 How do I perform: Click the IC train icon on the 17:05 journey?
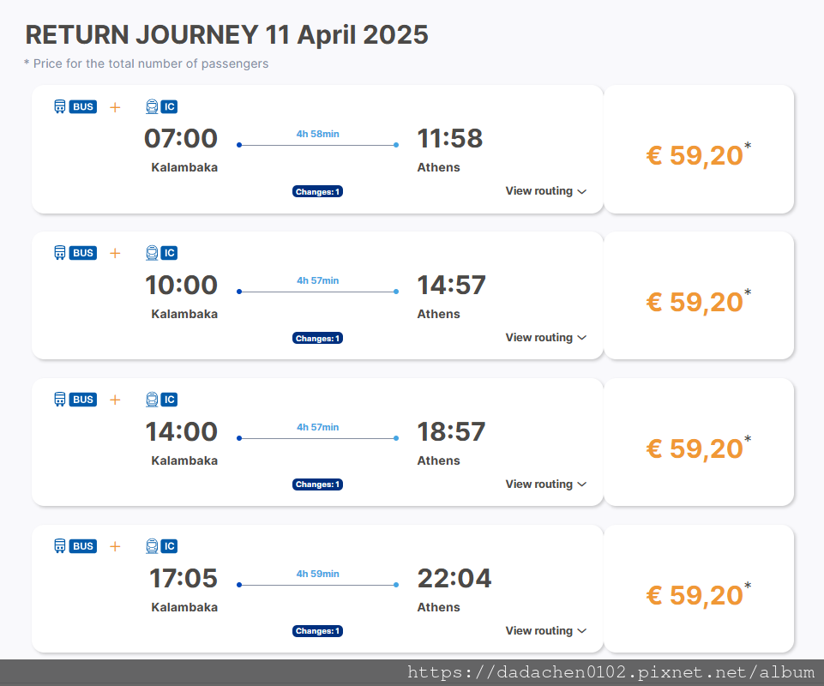tap(161, 546)
